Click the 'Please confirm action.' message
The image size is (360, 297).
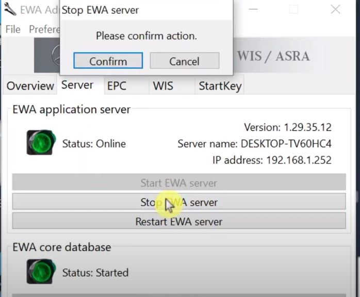pos(146,36)
